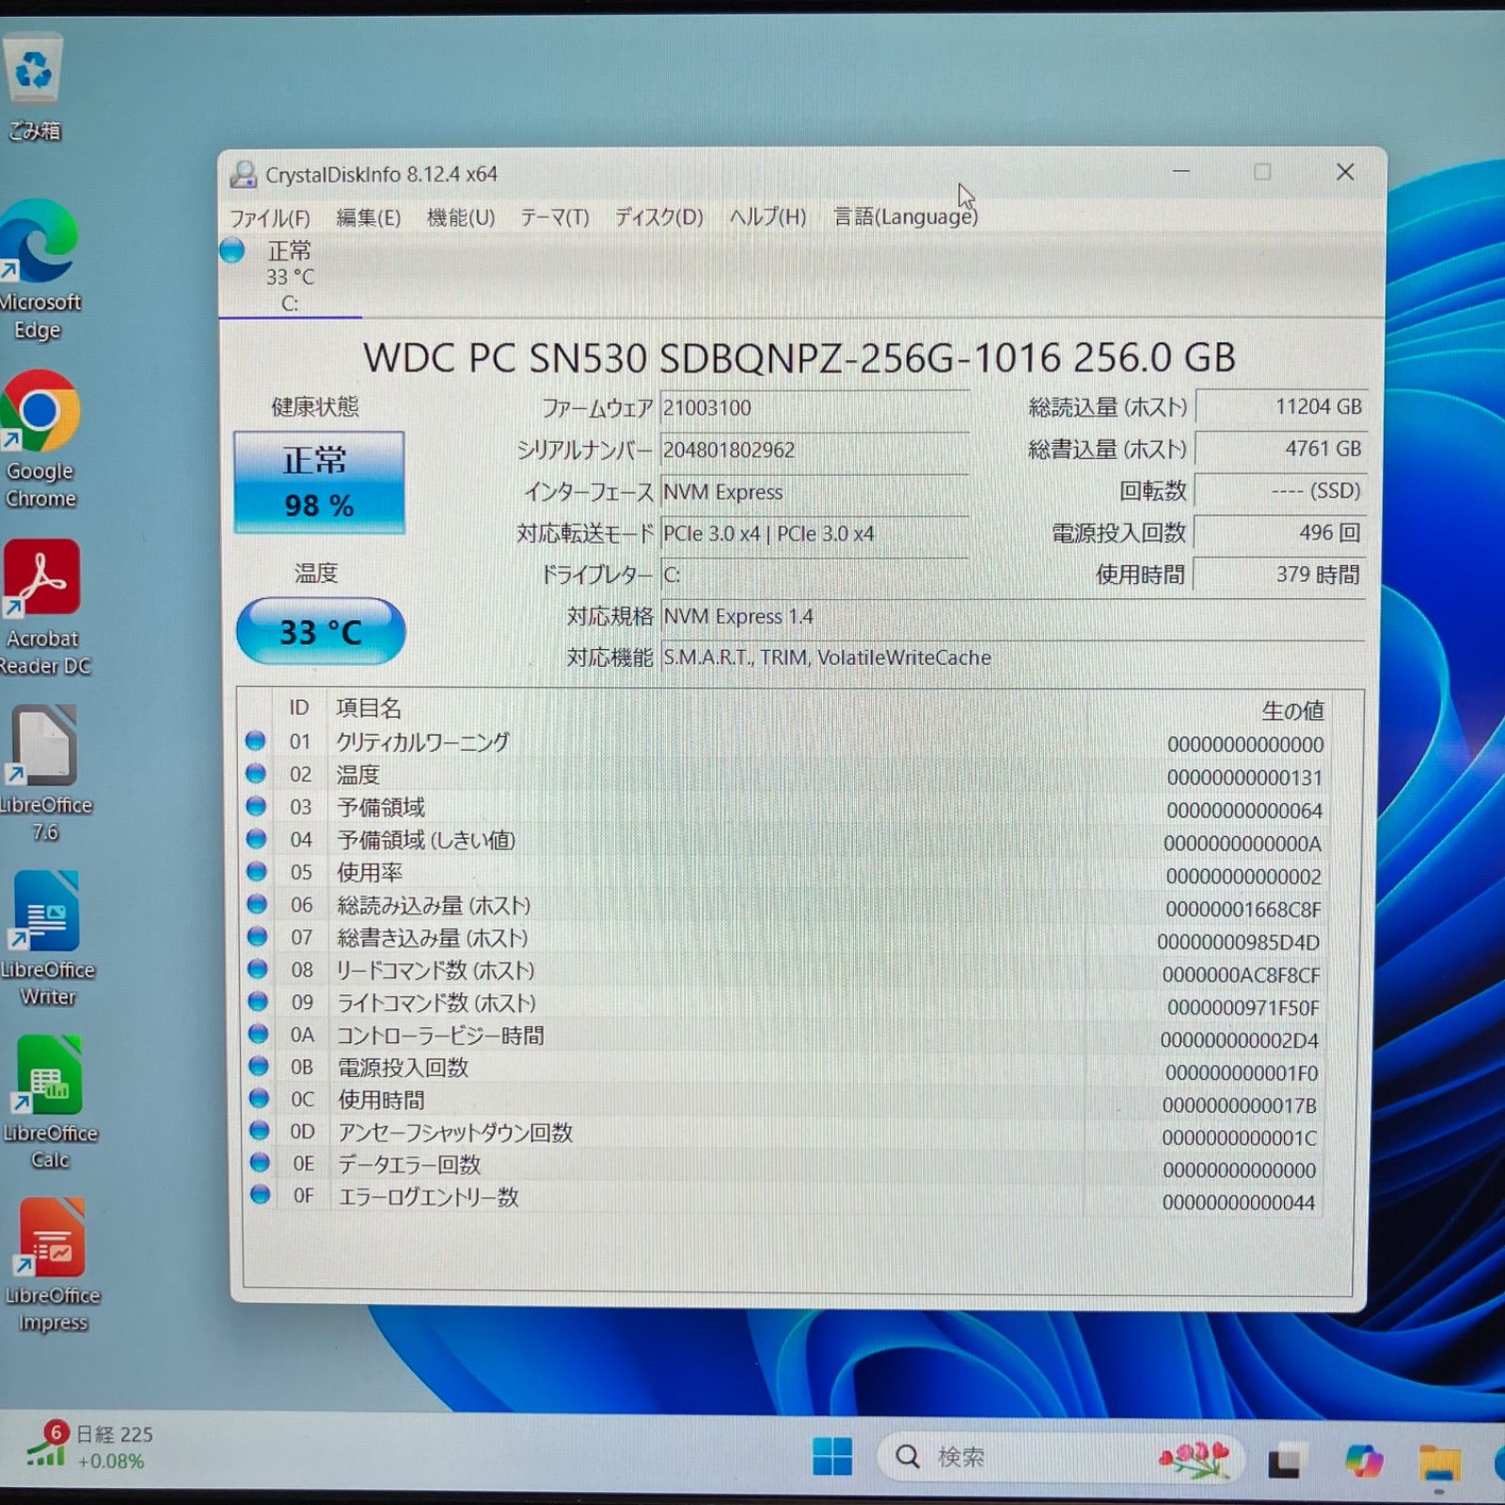Close the CrystalDiskInfo window
Viewport: 1505px width, 1505px height.
point(1345,172)
